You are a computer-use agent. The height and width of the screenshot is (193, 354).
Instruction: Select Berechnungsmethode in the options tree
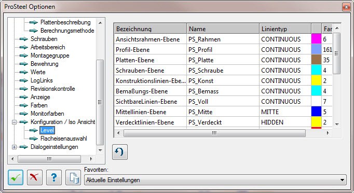pos(67,31)
